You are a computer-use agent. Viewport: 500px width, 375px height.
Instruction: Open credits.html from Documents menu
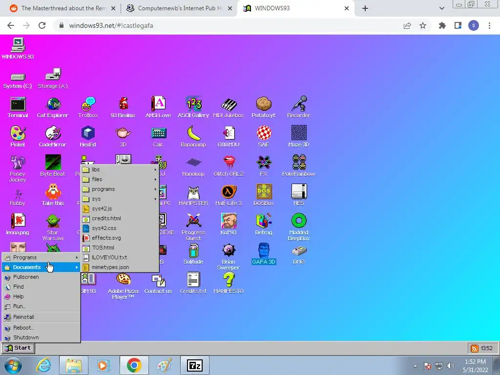click(120, 218)
